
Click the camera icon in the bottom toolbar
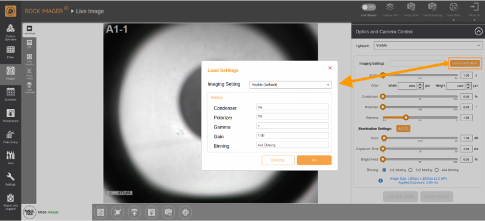pos(169,213)
